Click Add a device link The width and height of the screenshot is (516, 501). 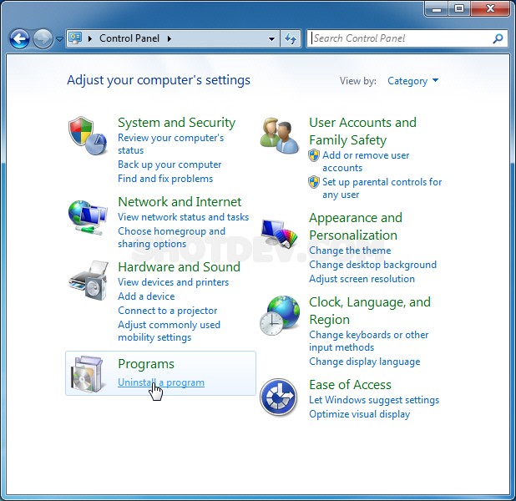(146, 296)
